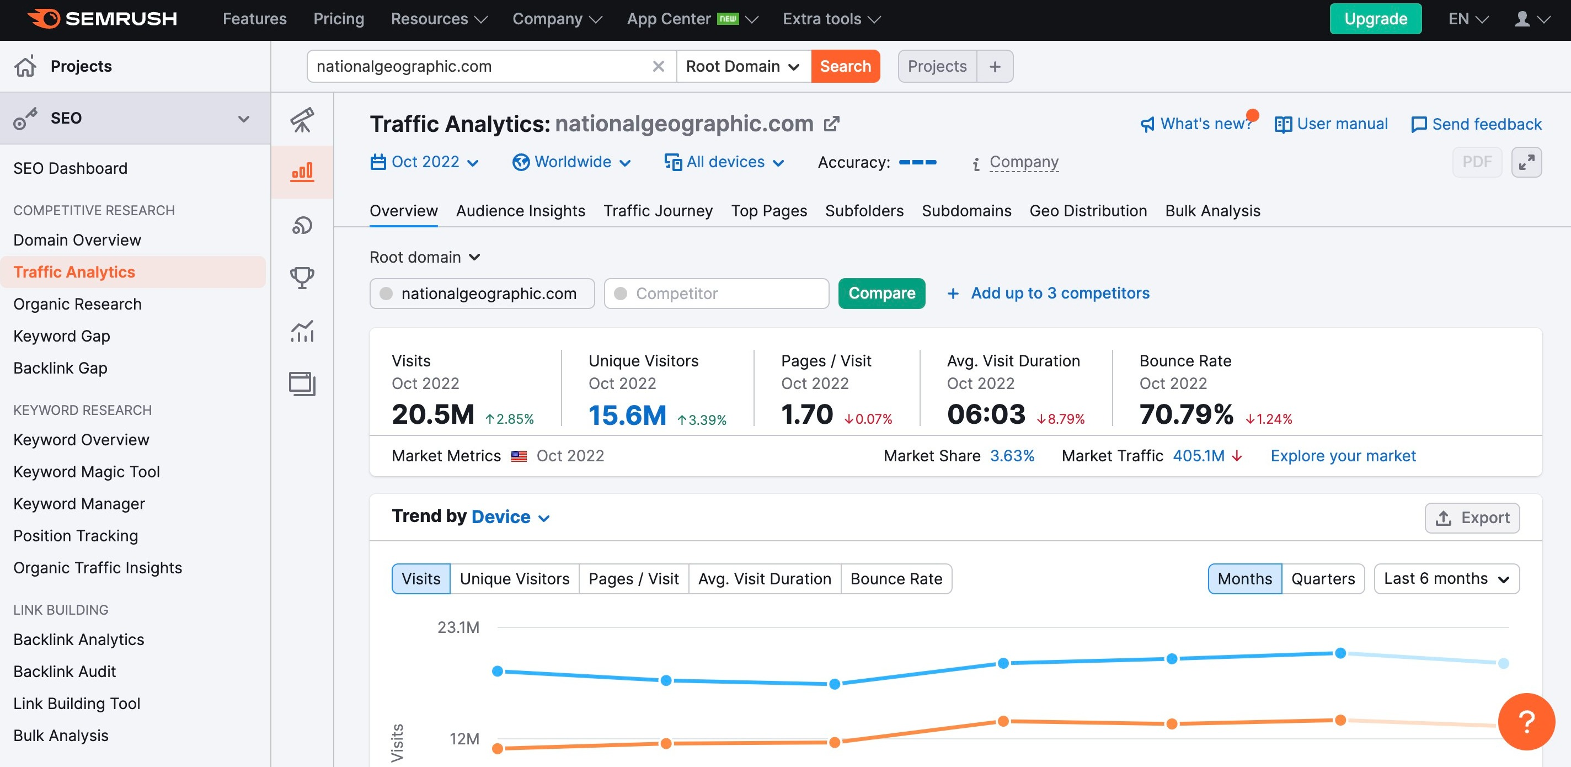
Task: Select Bounce Rate metric toggle
Action: click(896, 578)
